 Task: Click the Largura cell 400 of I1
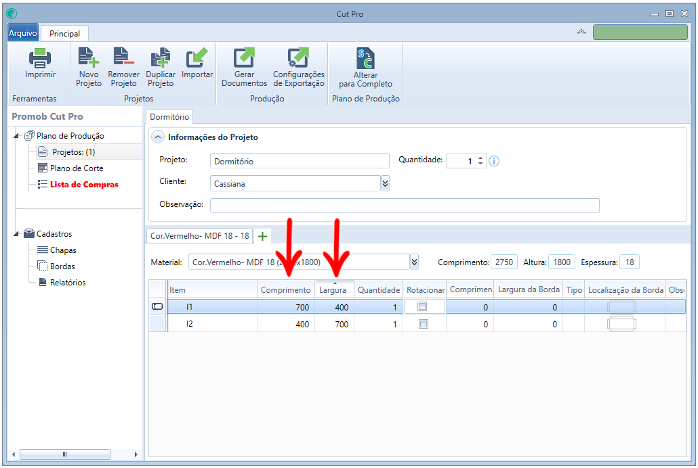point(334,306)
